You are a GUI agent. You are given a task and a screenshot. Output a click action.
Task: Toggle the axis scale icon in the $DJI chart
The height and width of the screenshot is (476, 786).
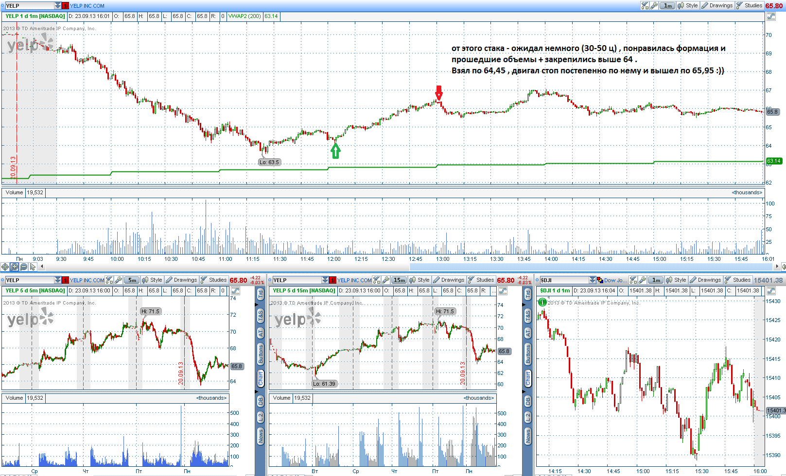pyautogui.click(x=771, y=291)
